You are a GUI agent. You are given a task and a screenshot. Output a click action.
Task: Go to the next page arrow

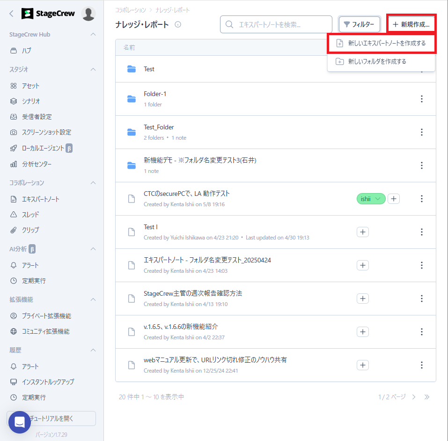(413, 397)
